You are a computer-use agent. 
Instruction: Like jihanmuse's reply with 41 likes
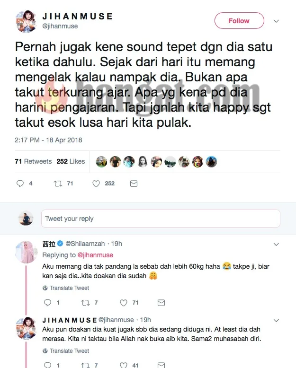point(124,365)
